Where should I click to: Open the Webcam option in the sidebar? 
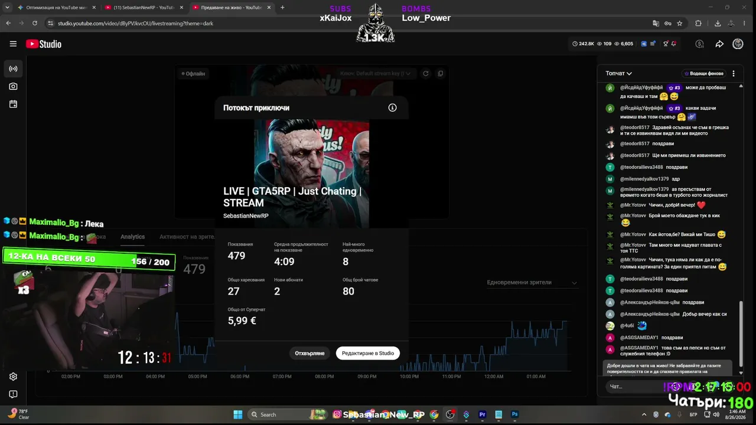tap(13, 86)
